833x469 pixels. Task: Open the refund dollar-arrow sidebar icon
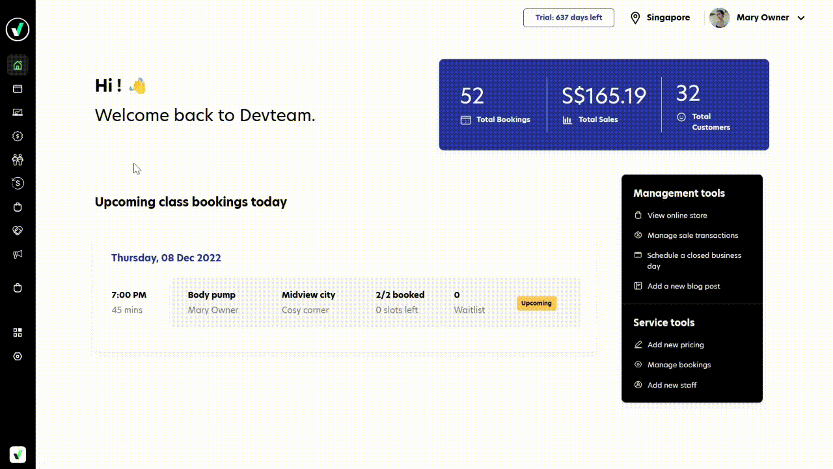coord(18,183)
